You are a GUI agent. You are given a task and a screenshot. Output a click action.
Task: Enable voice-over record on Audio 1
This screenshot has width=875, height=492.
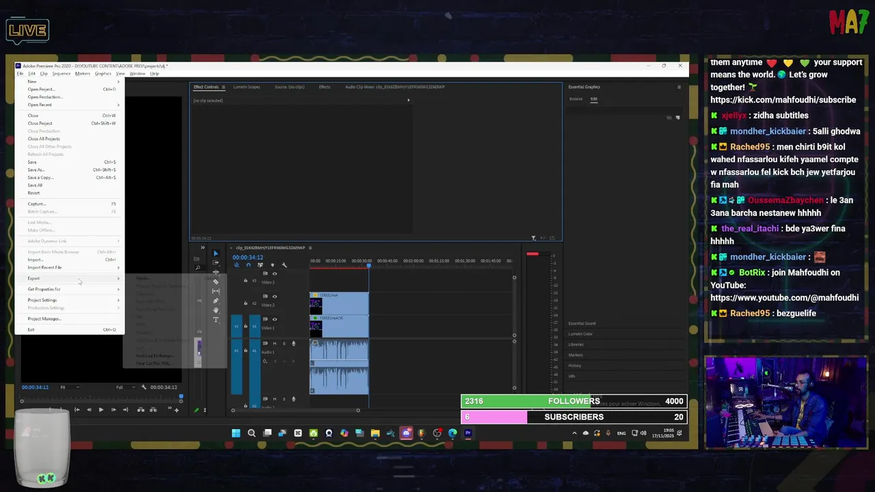[x=293, y=343]
